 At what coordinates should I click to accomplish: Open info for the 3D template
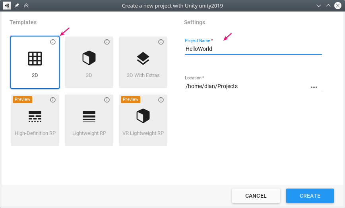click(107, 42)
